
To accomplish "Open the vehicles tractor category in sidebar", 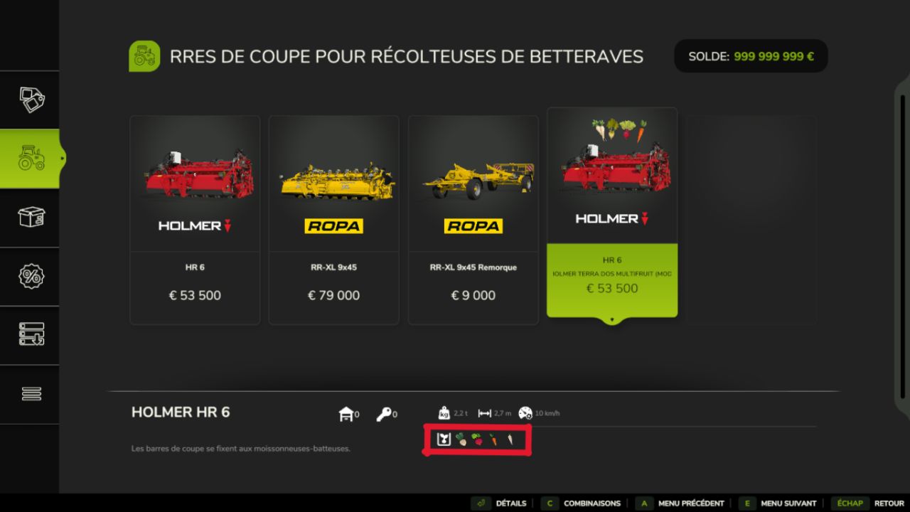I will [x=31, y=158].
